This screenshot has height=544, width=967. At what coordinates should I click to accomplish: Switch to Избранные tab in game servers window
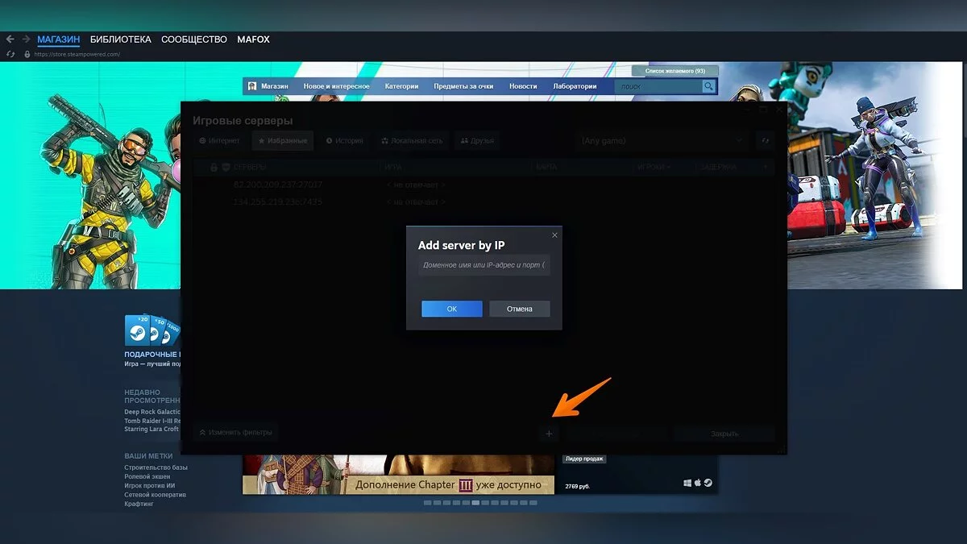click(x=283, y=141)
